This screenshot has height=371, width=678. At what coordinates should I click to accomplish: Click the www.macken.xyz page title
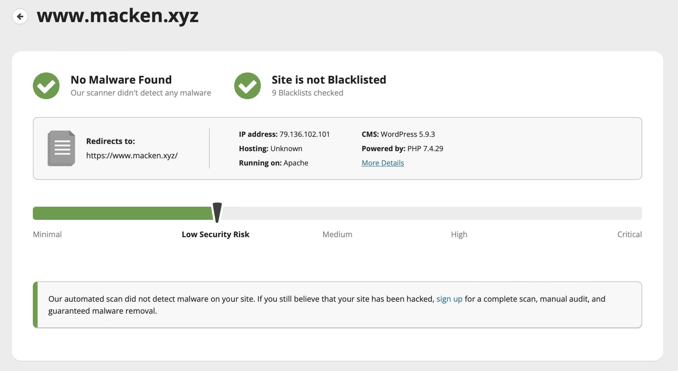click(118, 16)
